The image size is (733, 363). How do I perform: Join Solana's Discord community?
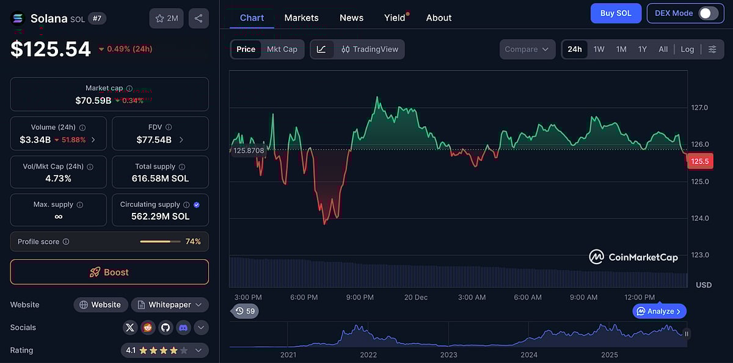[183, 328]
